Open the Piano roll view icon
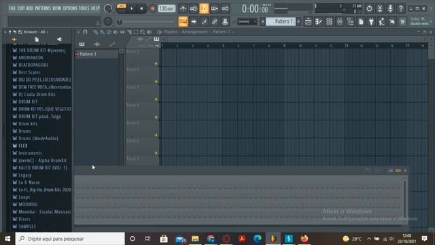 click(x=319, y=22)
